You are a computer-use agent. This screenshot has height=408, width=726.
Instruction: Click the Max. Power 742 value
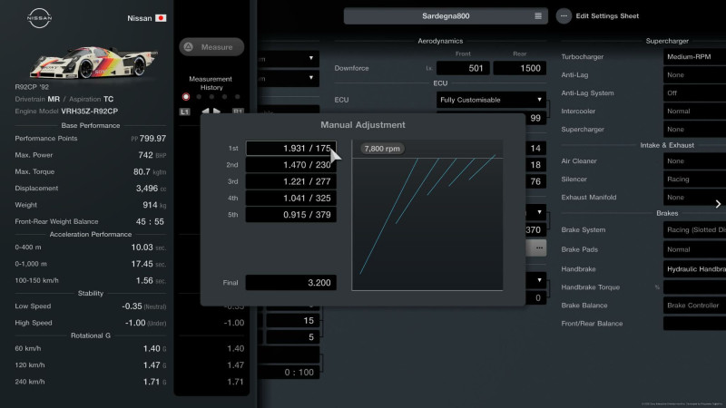click(145, 155)
